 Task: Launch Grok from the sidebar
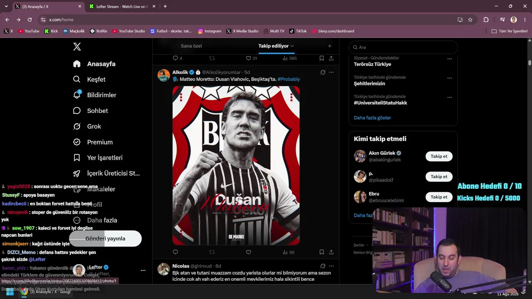click(x=87, y=126)
